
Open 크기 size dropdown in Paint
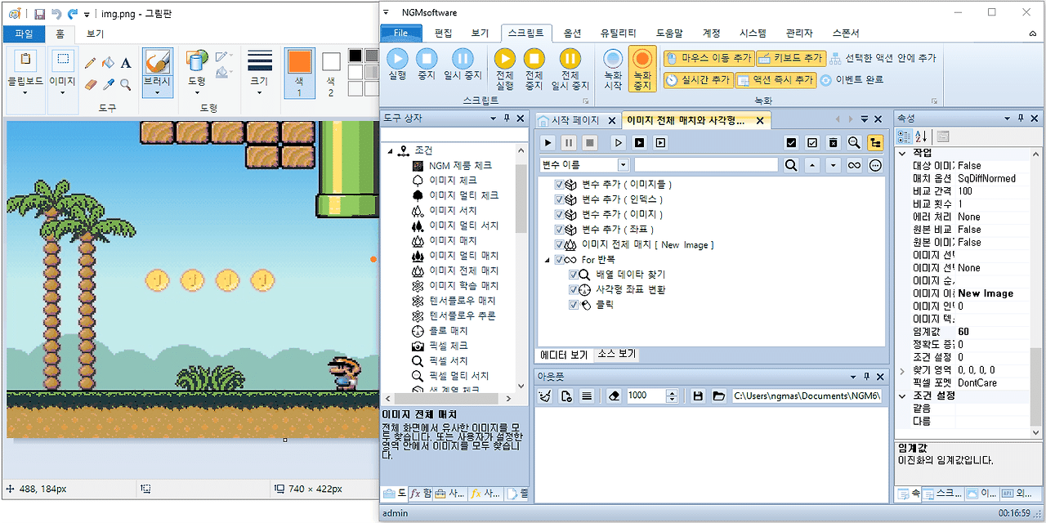coord(259,92)
